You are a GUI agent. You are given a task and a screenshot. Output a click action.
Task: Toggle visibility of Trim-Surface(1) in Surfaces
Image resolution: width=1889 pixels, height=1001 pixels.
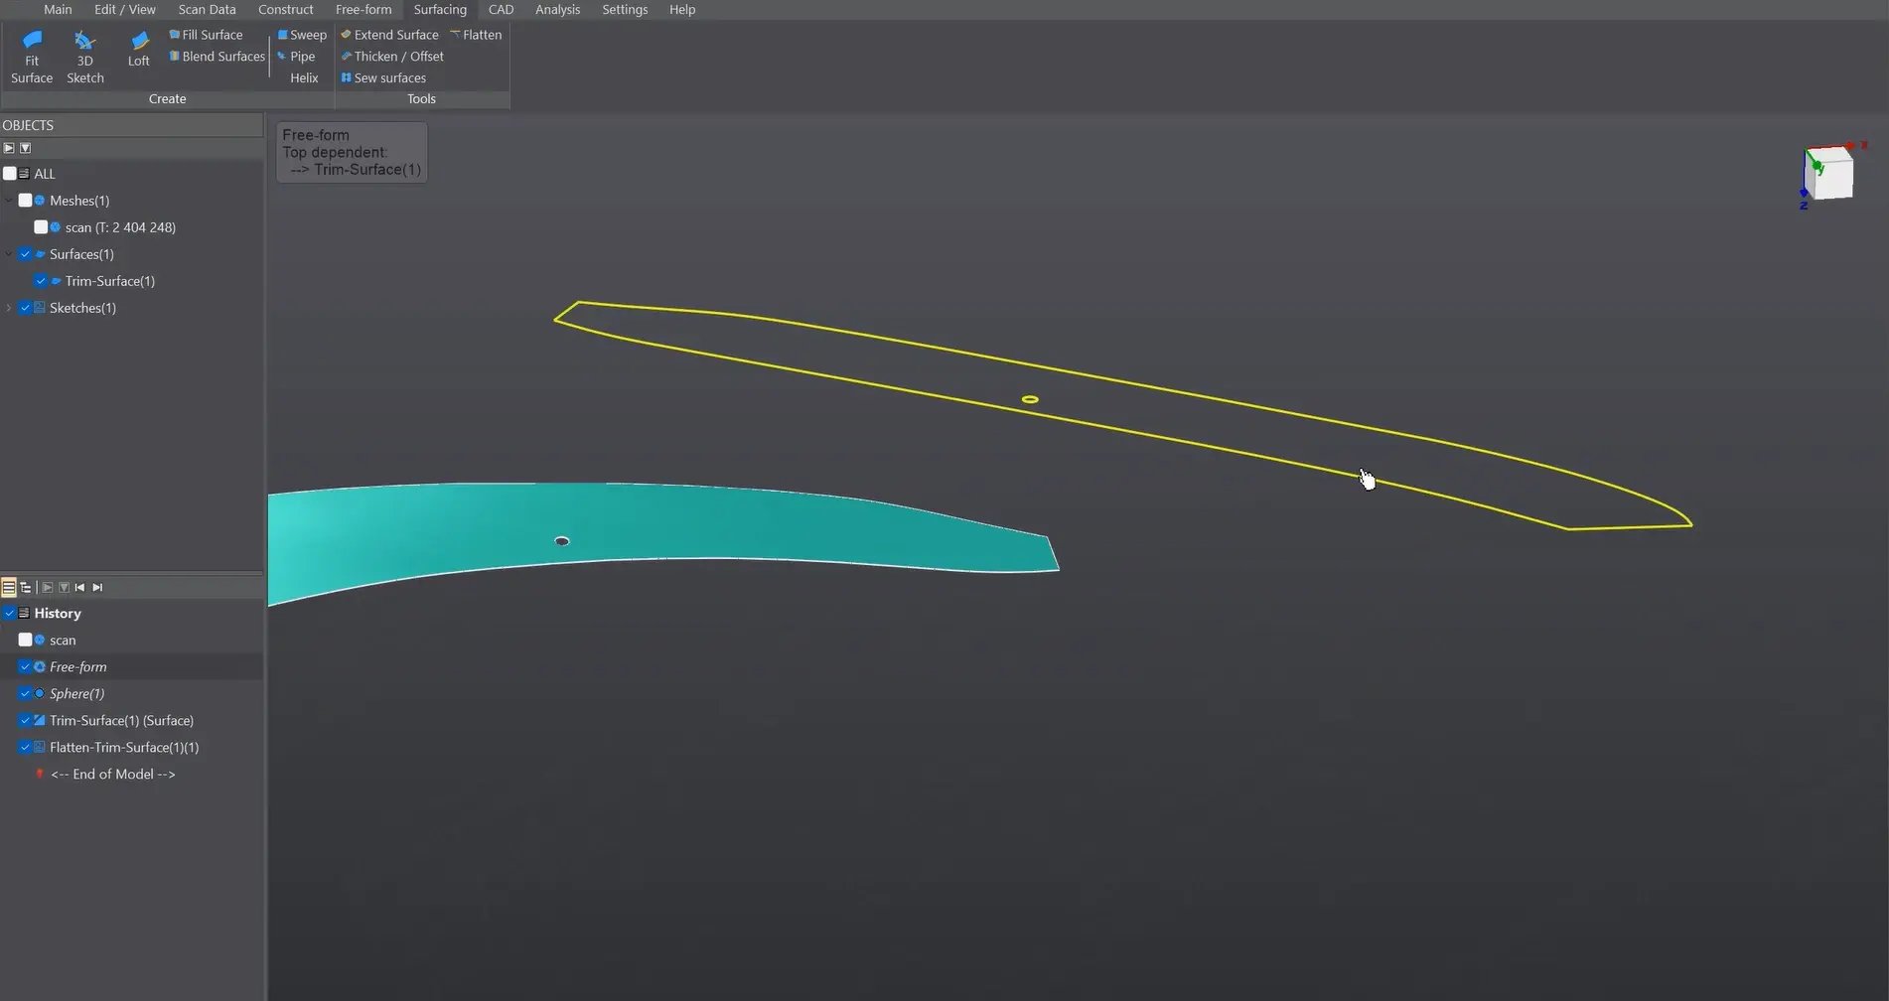pyautogui.click(x=40, y=280)
